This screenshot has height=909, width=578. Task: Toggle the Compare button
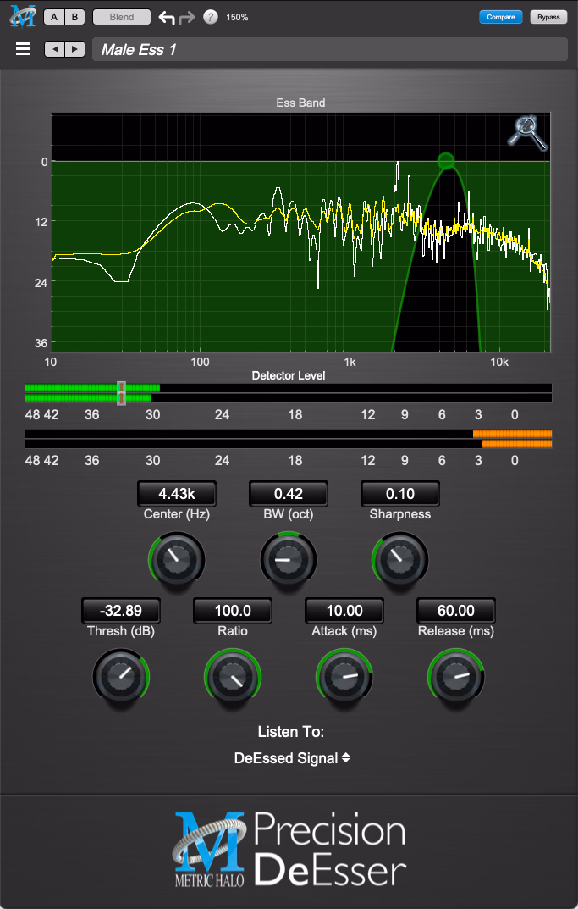(500, 17)
